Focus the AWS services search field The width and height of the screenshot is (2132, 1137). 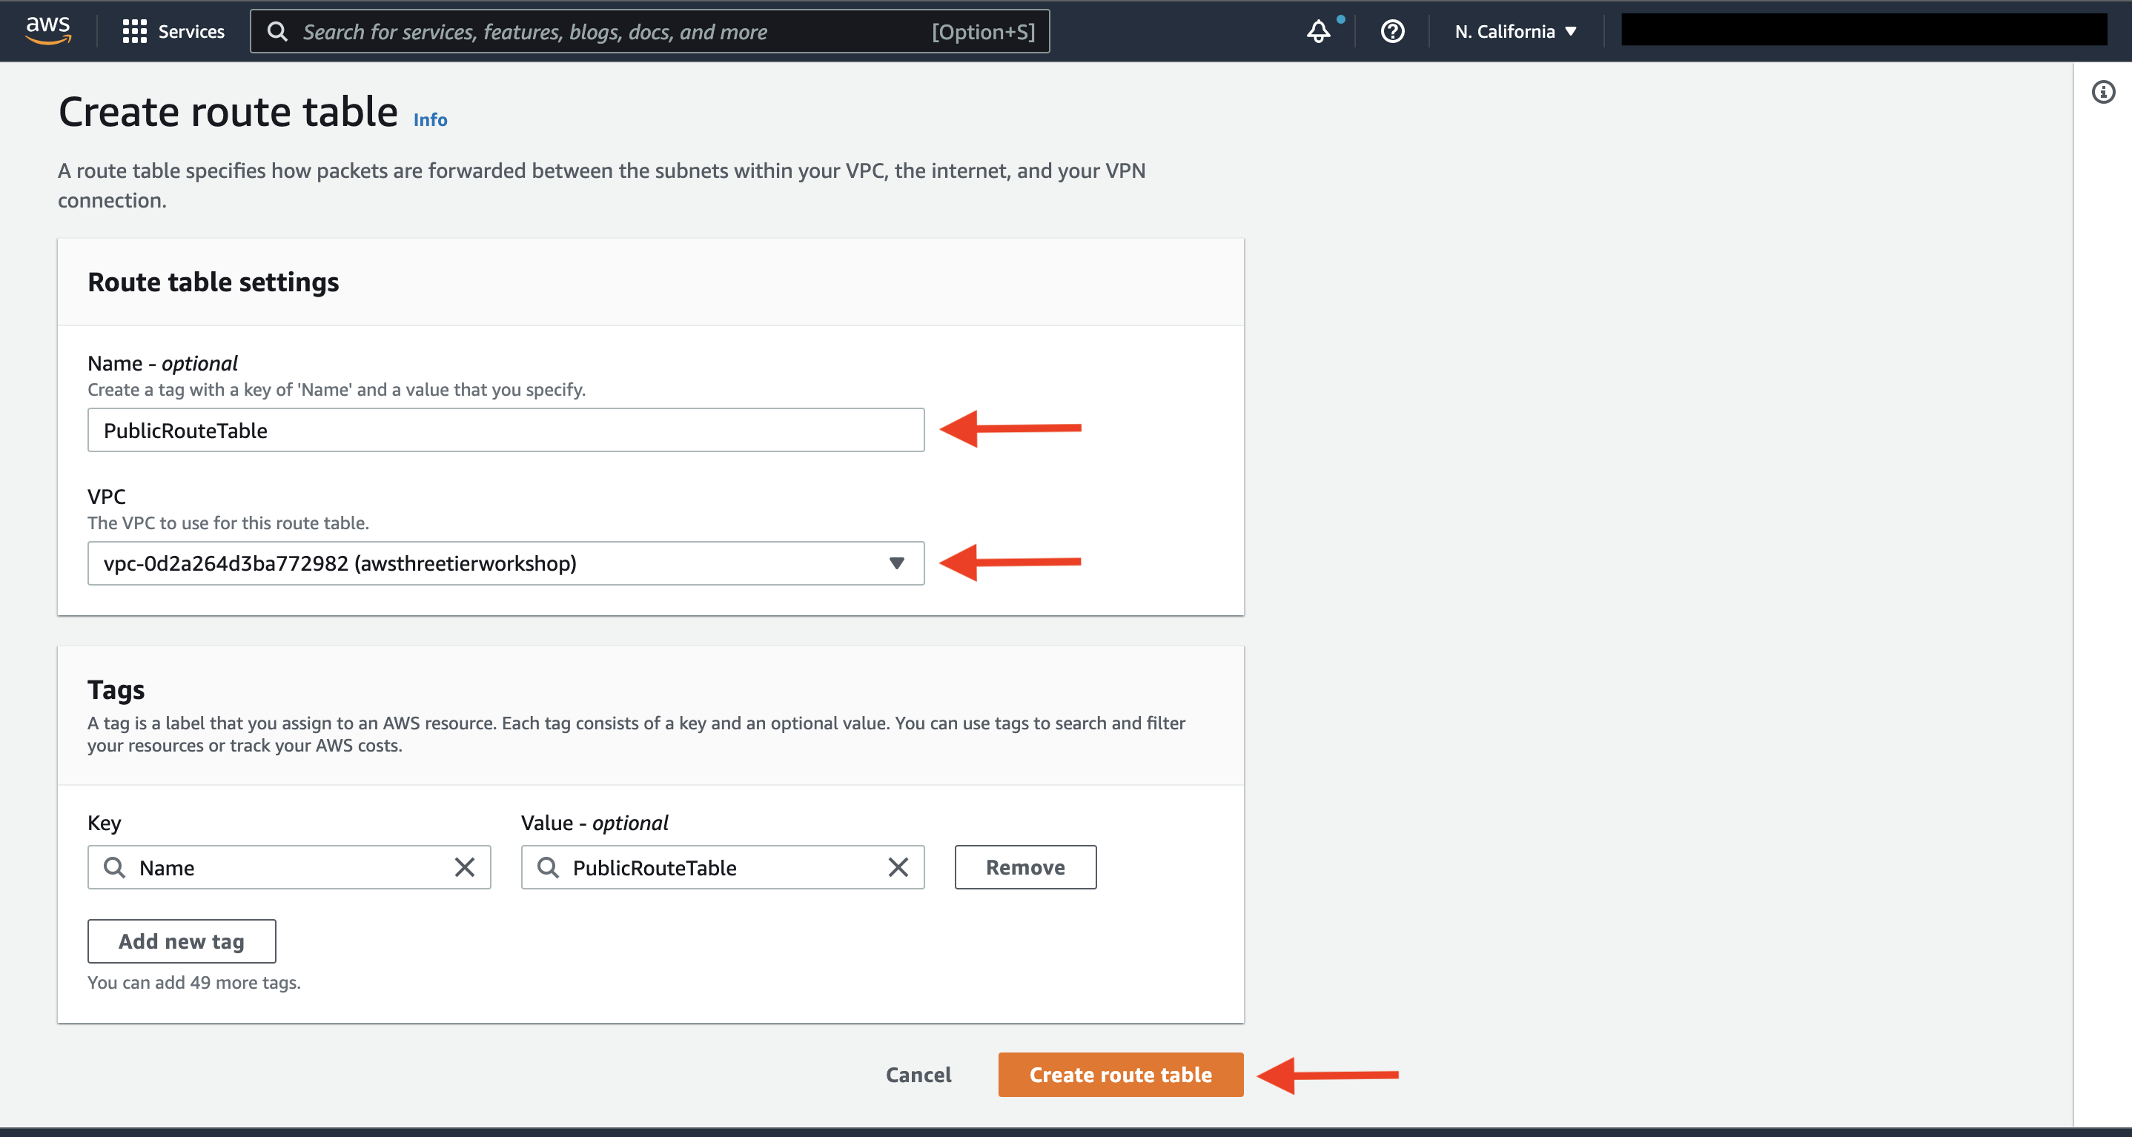tap(649, 31)
